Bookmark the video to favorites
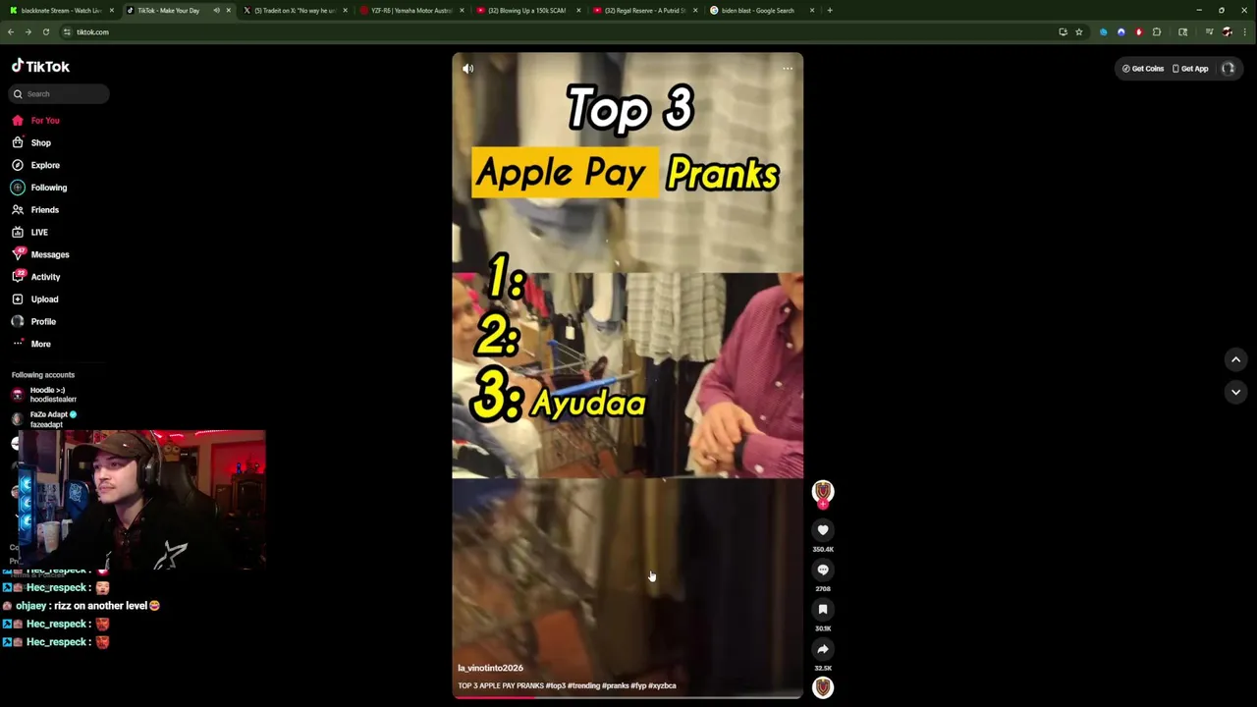Viewport: 1257px width, 707px height. point(823,610)
